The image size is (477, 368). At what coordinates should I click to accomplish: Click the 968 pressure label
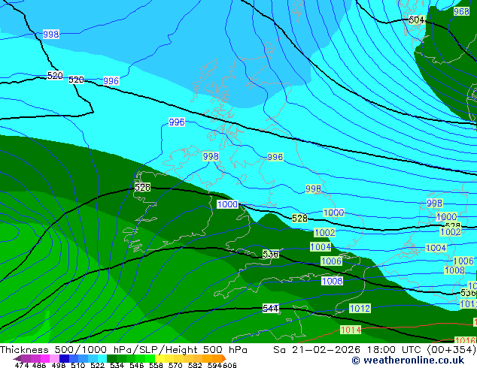pyautogui.click(x=461, y=11)
